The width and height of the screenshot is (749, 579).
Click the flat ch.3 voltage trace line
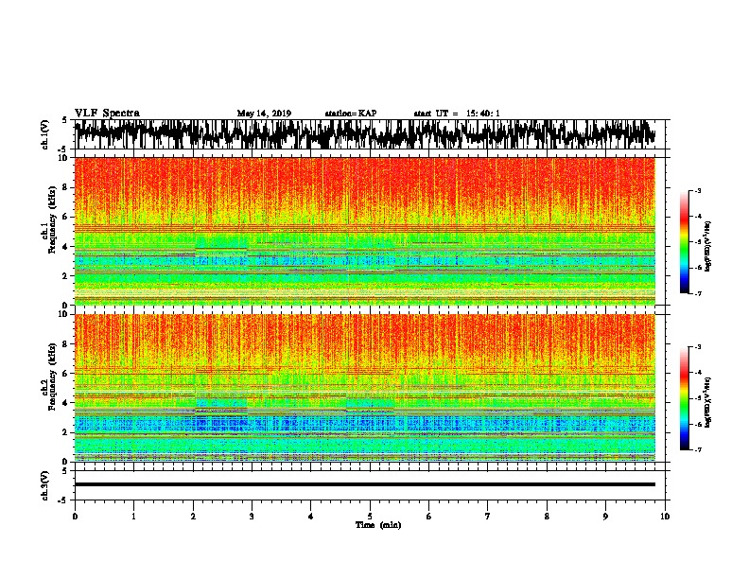(x=364, y=484)
